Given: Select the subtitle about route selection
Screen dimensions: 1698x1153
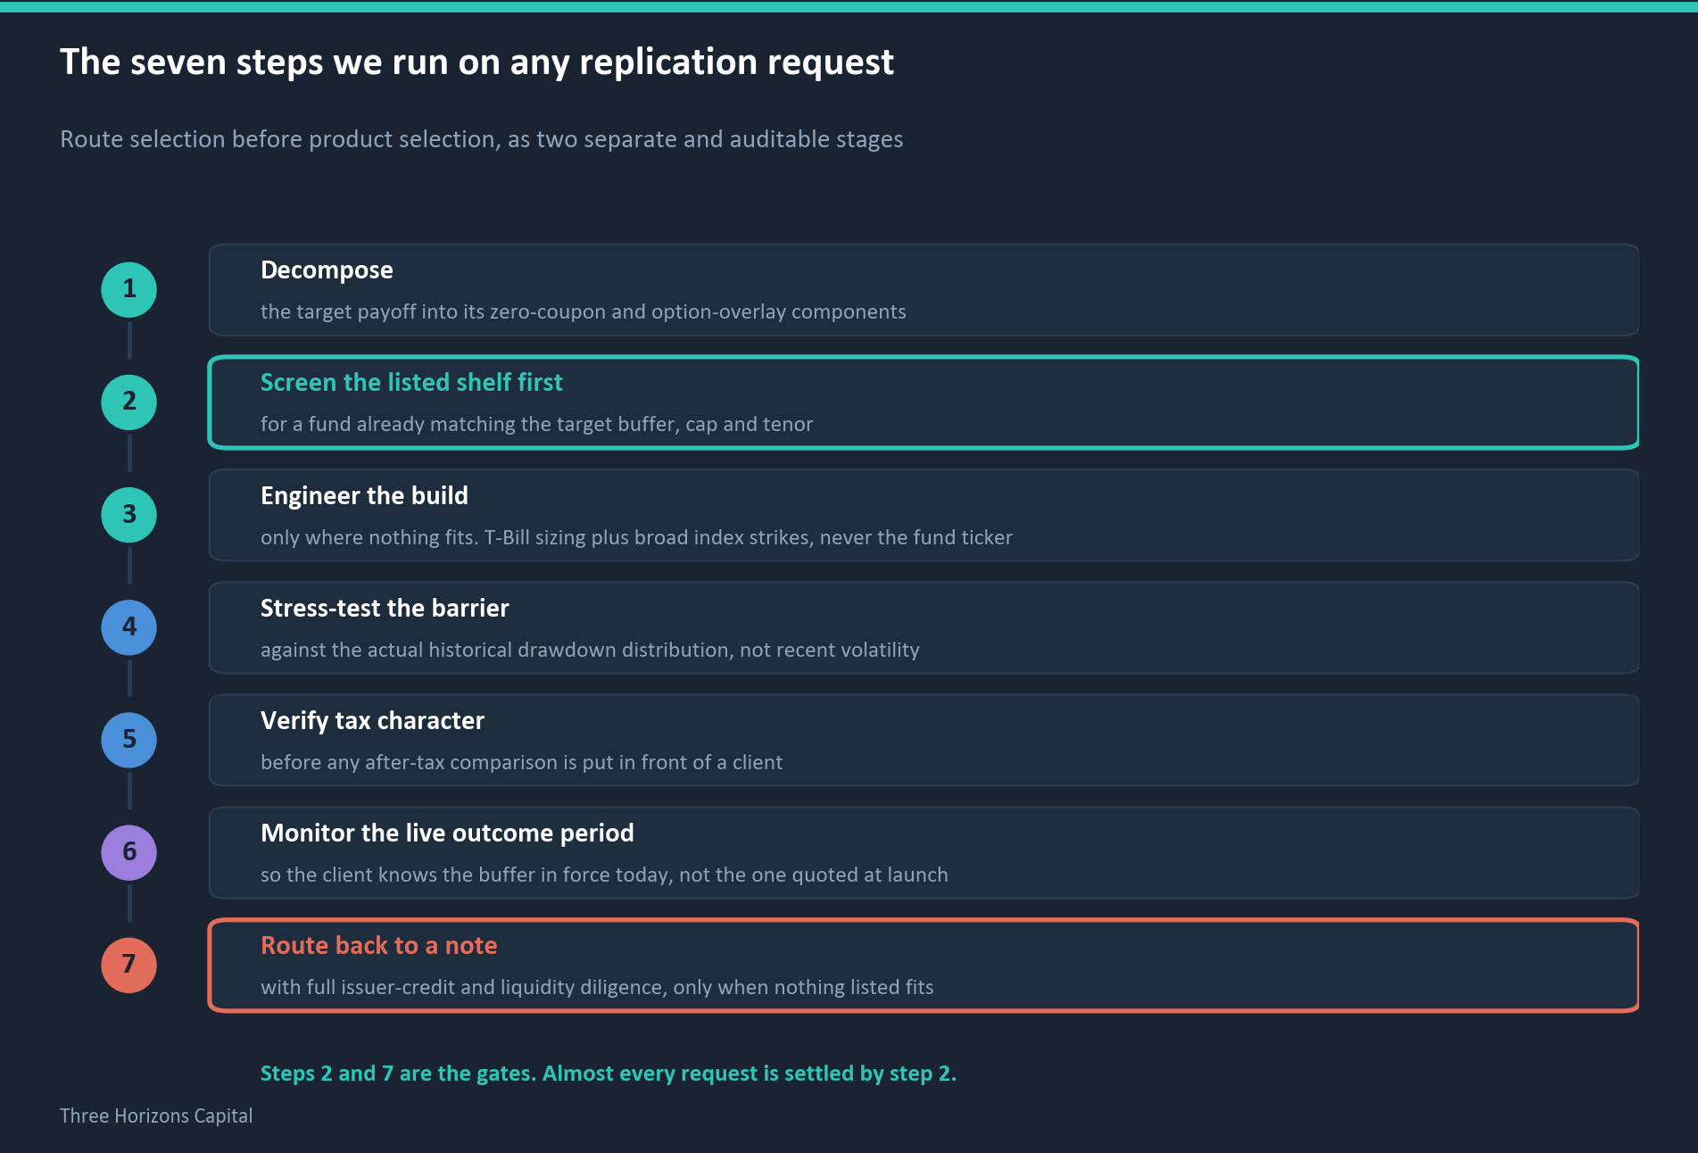Looking at the screenshot, I should (x=481, y=139).
